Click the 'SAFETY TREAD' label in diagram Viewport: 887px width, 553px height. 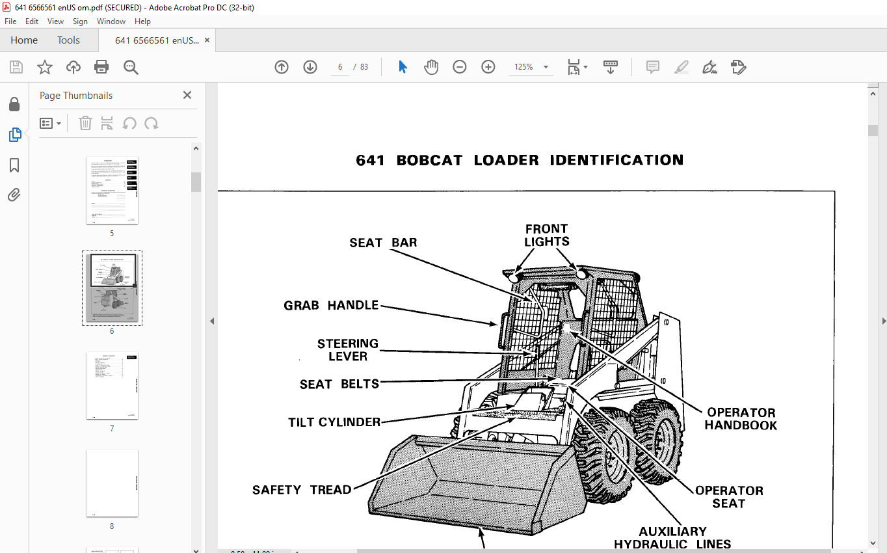pyautogui.click(x=302, y=490)
